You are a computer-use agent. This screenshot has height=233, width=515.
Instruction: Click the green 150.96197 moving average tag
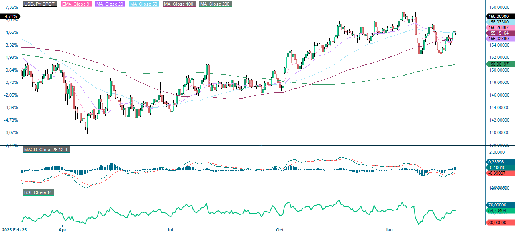[498, 64]
